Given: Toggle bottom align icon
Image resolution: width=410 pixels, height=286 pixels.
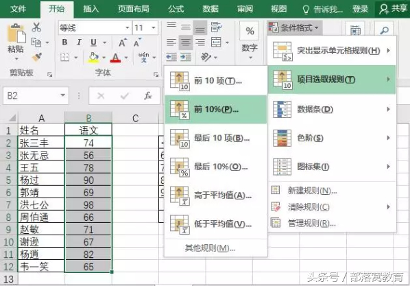Looking at the screenshot, I should coord(200,27).
